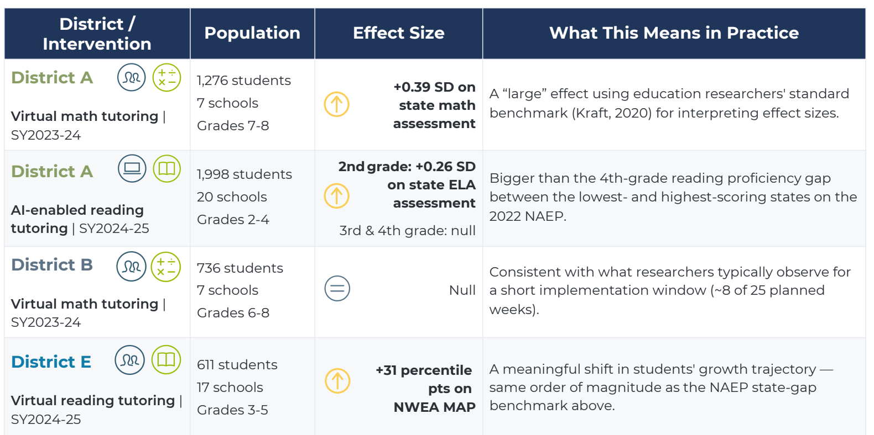Click the up arrow icon beside +31 percentile pts
This screenshot has width=874, height=435.
coord(337,380)
